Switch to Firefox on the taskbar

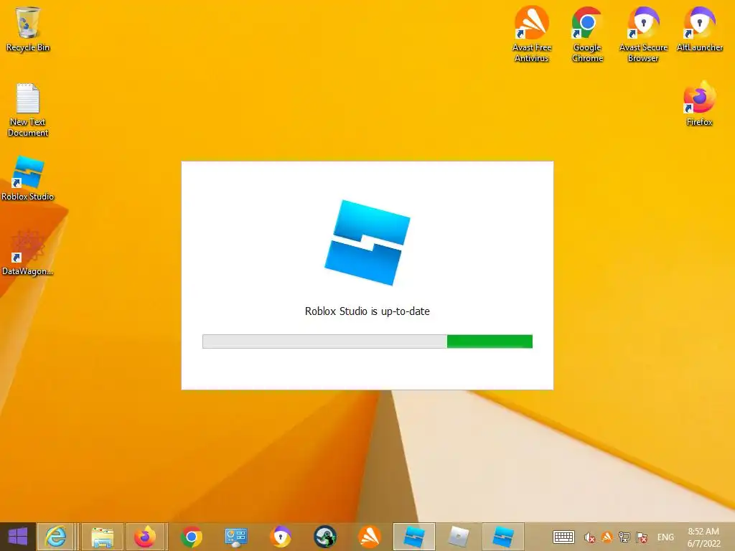coord(145,537)
